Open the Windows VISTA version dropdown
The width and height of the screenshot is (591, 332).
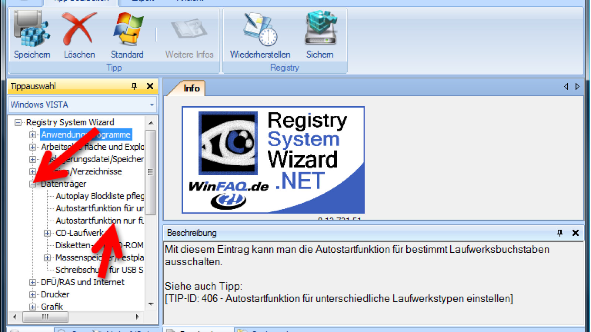click(151, 105)
